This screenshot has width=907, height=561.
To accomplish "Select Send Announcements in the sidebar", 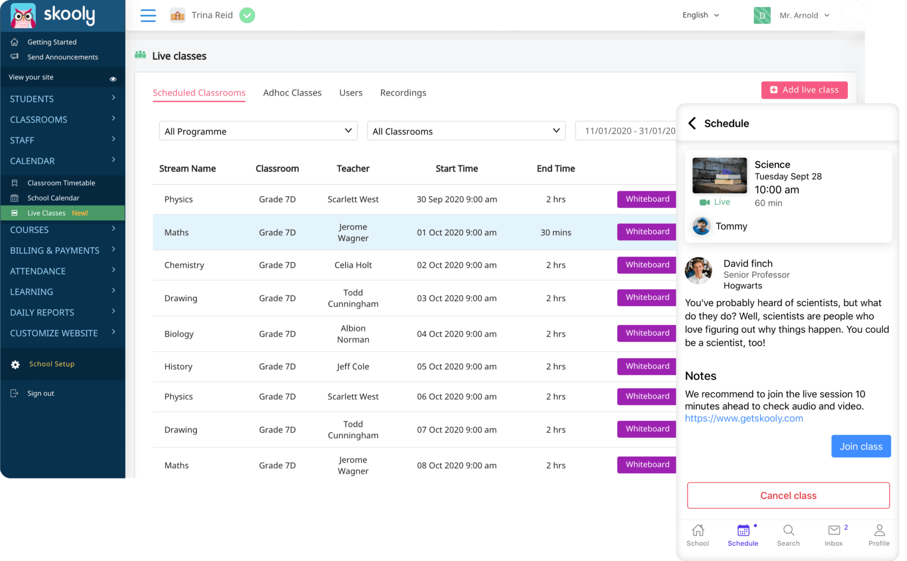I will pos(63,57).
